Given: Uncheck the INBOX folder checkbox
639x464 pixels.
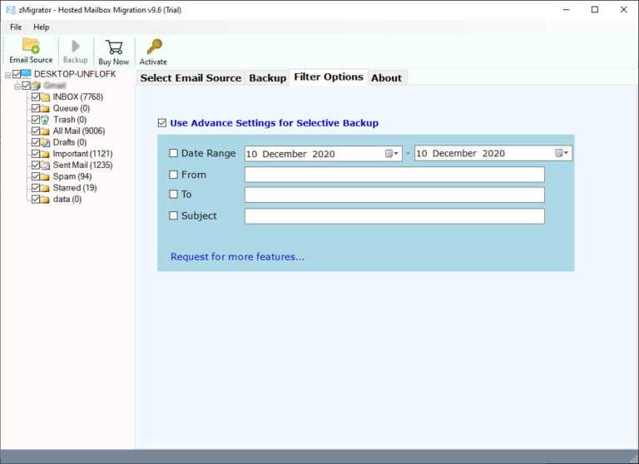Looking at the screenshot, I should [x=36, y=97].
